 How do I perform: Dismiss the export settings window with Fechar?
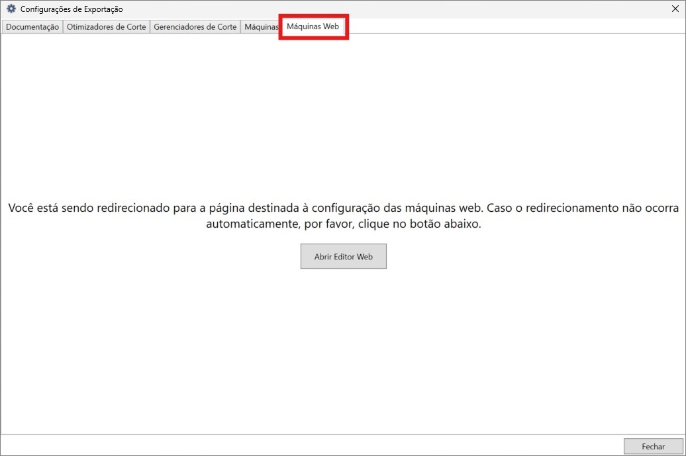coord(653,446)
